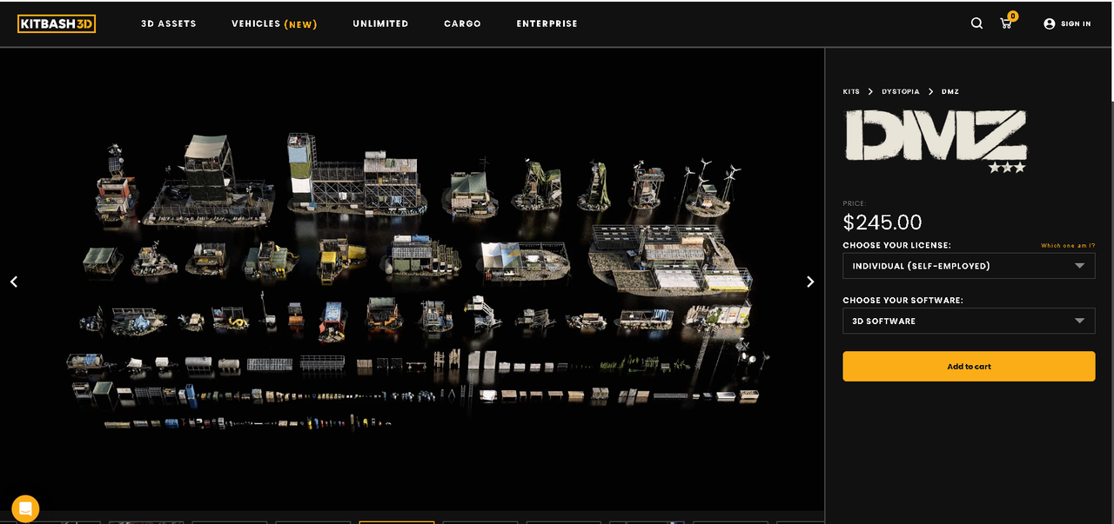The image size is (1114, 524).
Task: Click the main DMZ kit preview image
Action: tap(413, 280)
